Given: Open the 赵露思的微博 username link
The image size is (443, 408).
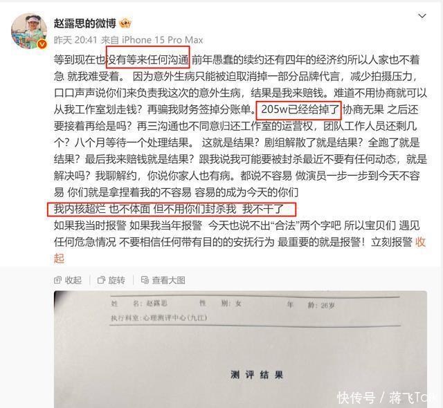Looking at the screenshot, I should coord(84,24).
